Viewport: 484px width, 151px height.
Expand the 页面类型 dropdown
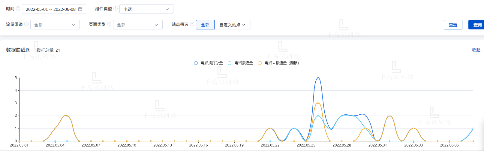(x=138, y=25)
